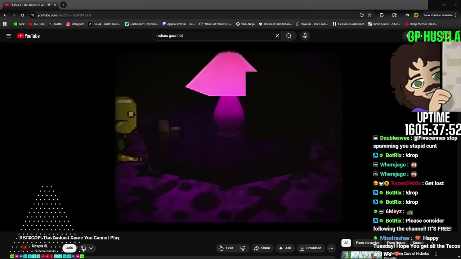This screenshot has height=259, width=461.
Task: Open the 'Appeals Portal - Twi...' bookmark
Action: pyautogui.click(x=178, y=24)
